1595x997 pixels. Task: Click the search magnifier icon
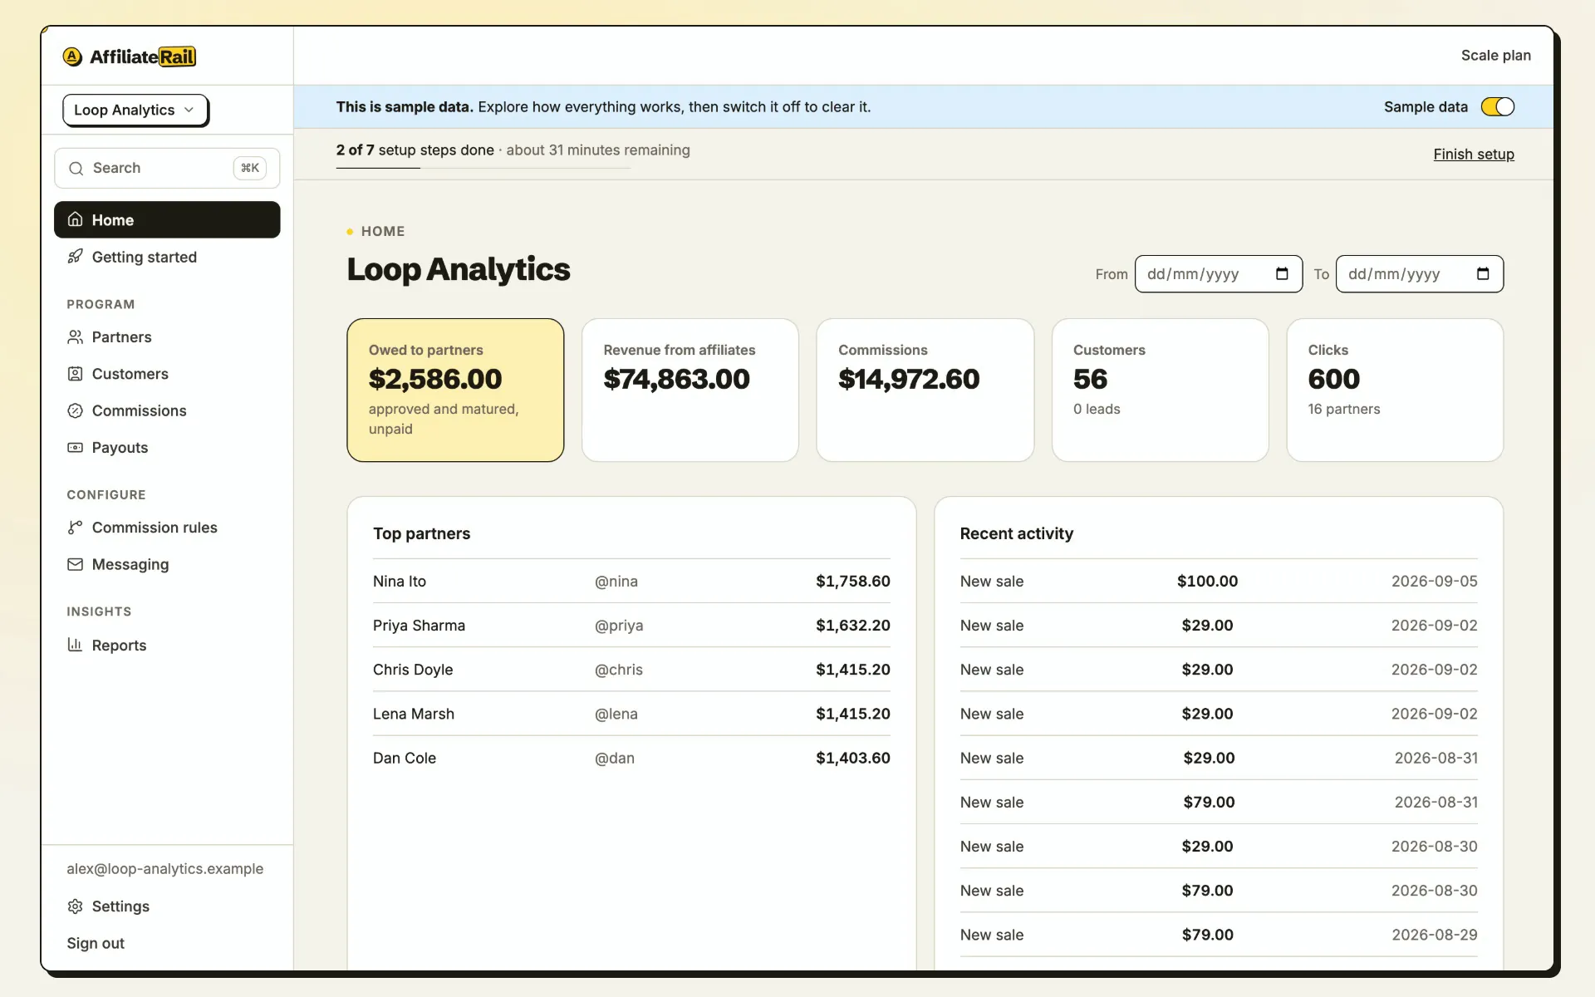pos(76,169)
